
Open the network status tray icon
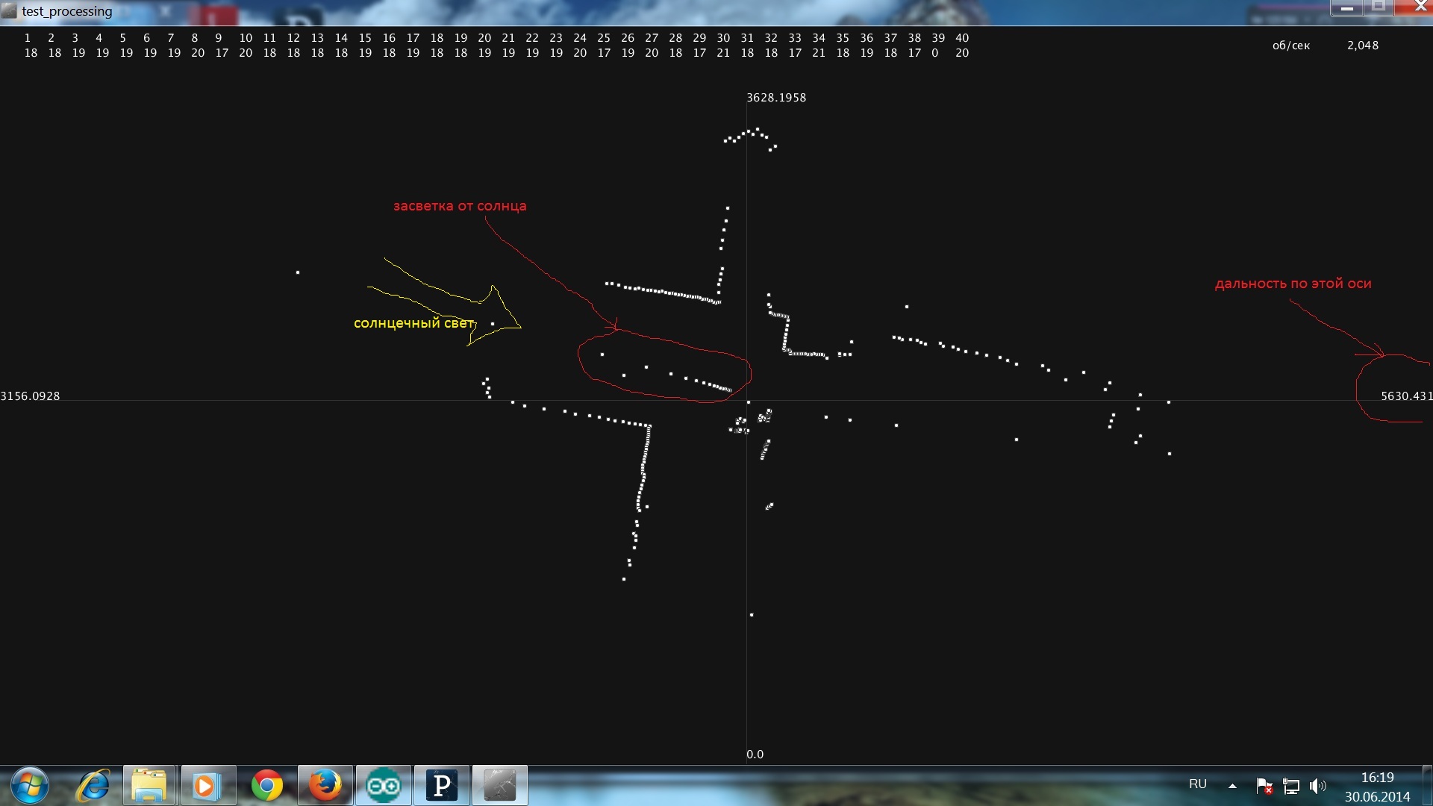(x=1291, y=785)
